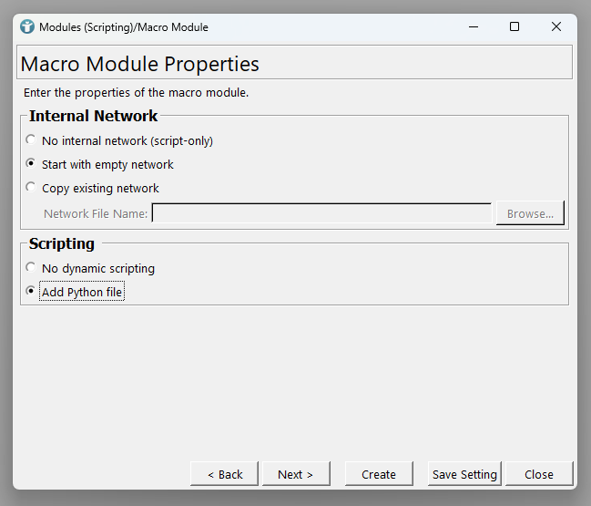
Task: Click the Internal Network group label
Action: [x=93, y=116]
